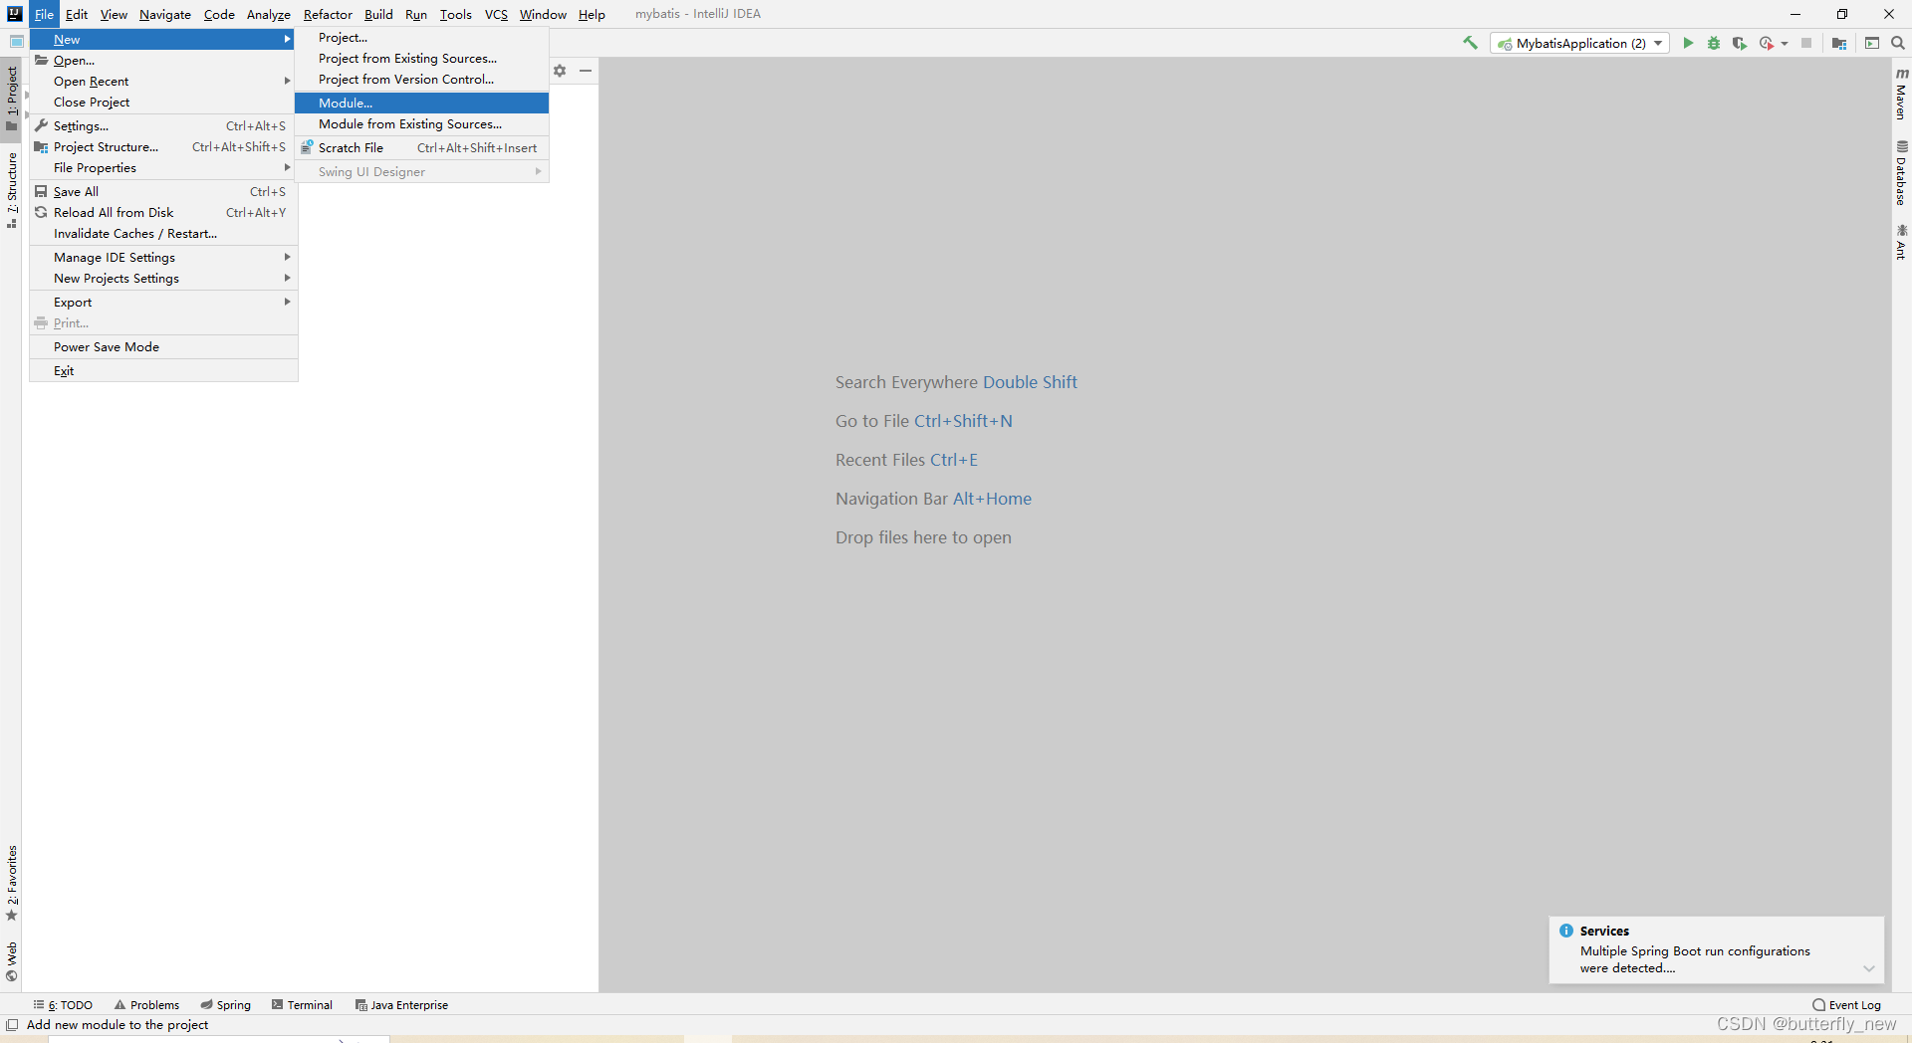Click the Stop square icon
Image resolution: width=1912 pixels, height=1043 pixels.
(x=1806, y=43)
